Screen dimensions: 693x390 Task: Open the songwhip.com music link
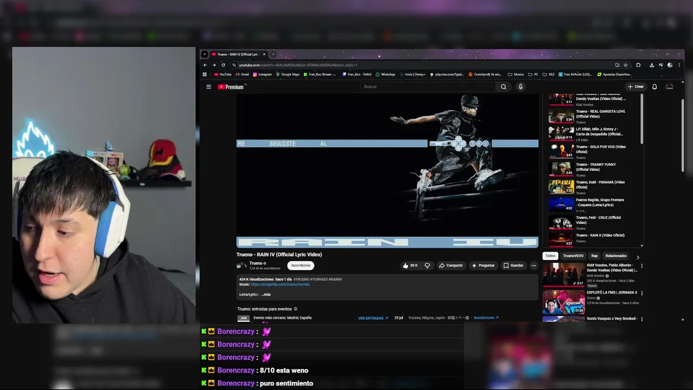click(x=280, y=284)
